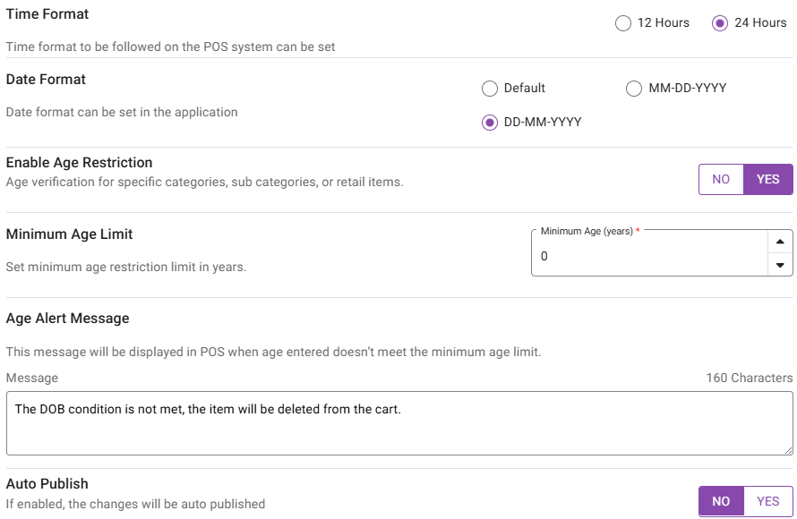This screenshot has height=519, width=797.
Task: Choose the Default date format
Action: tap(490, 89)
